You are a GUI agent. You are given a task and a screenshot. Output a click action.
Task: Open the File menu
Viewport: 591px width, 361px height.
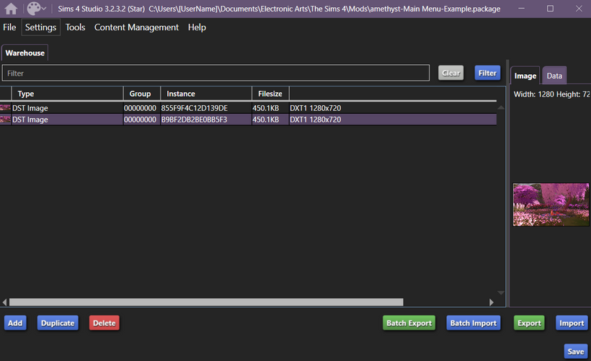(9, 27)
